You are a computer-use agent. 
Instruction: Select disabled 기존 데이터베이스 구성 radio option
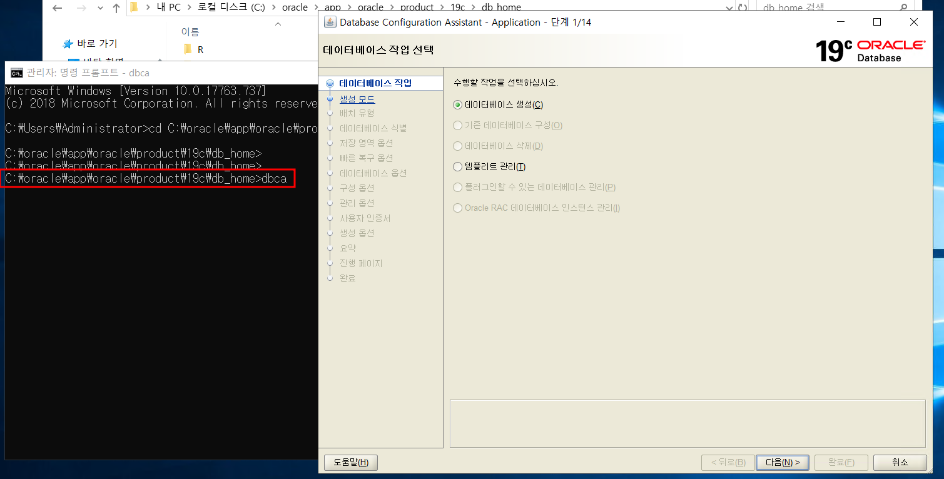pyautogui.click(x=457, y=126)
